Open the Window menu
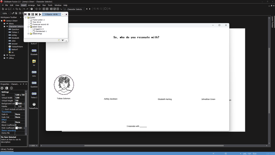This screenshot has width=275, height=155. (58, 5)
